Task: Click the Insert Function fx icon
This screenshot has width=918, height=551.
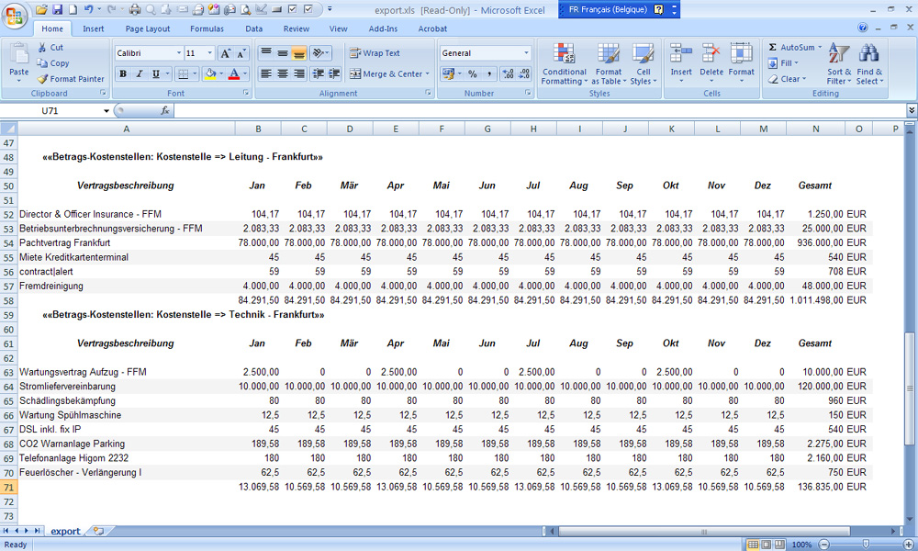Action: [x=165, y=110]
